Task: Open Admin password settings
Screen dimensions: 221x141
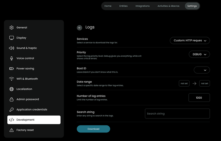Action: pyautogui.click(x=34, y=99)
